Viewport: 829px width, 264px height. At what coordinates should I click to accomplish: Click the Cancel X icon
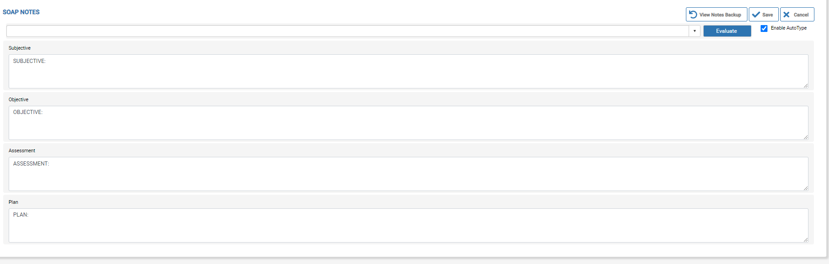(x=787, y=15)
